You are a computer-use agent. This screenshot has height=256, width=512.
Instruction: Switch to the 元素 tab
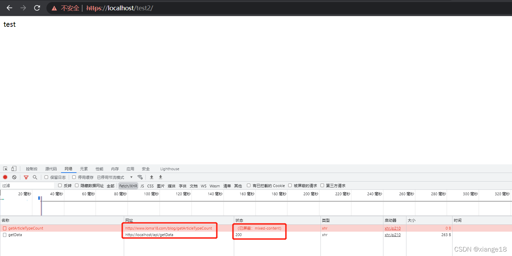84,169
